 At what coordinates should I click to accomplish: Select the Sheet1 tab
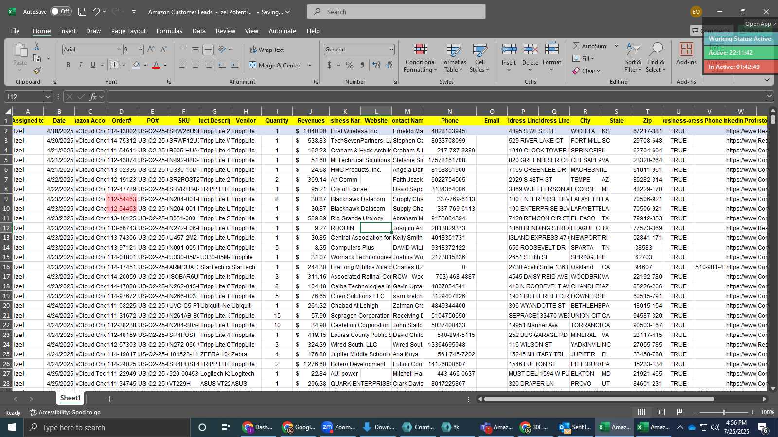pos(70,398)
